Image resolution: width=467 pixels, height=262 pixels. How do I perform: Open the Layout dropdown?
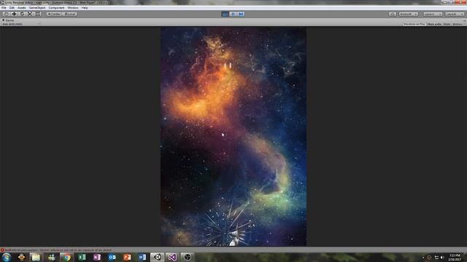455,14
